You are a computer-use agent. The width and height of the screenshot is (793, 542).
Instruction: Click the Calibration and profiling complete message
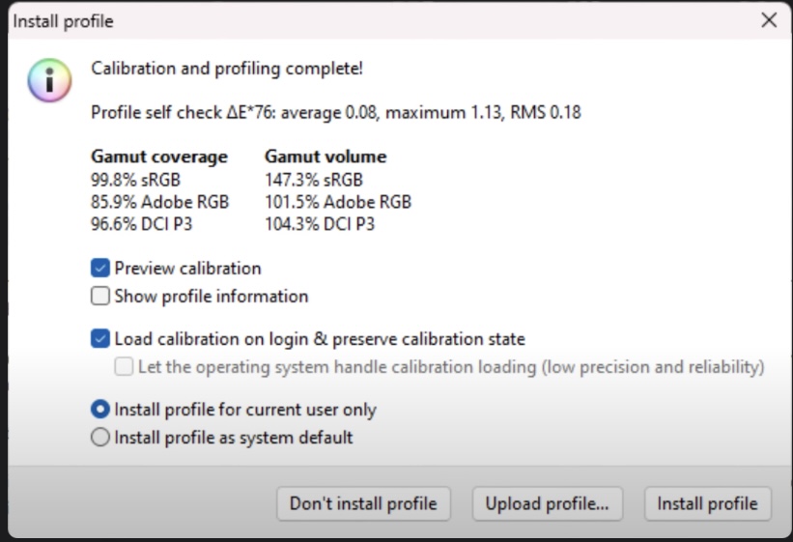coord(227,68)
